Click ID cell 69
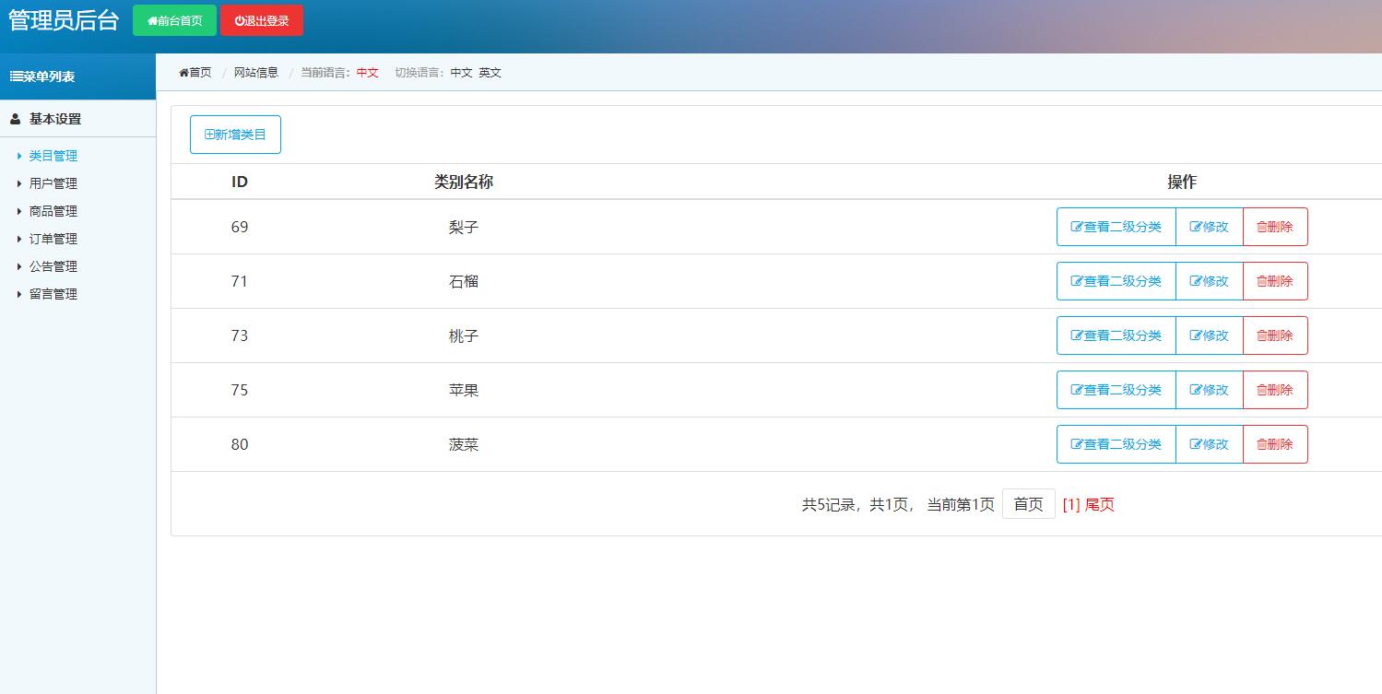Image resolution: width=1382 pixels, height=694 pixels. pos(240,227)
